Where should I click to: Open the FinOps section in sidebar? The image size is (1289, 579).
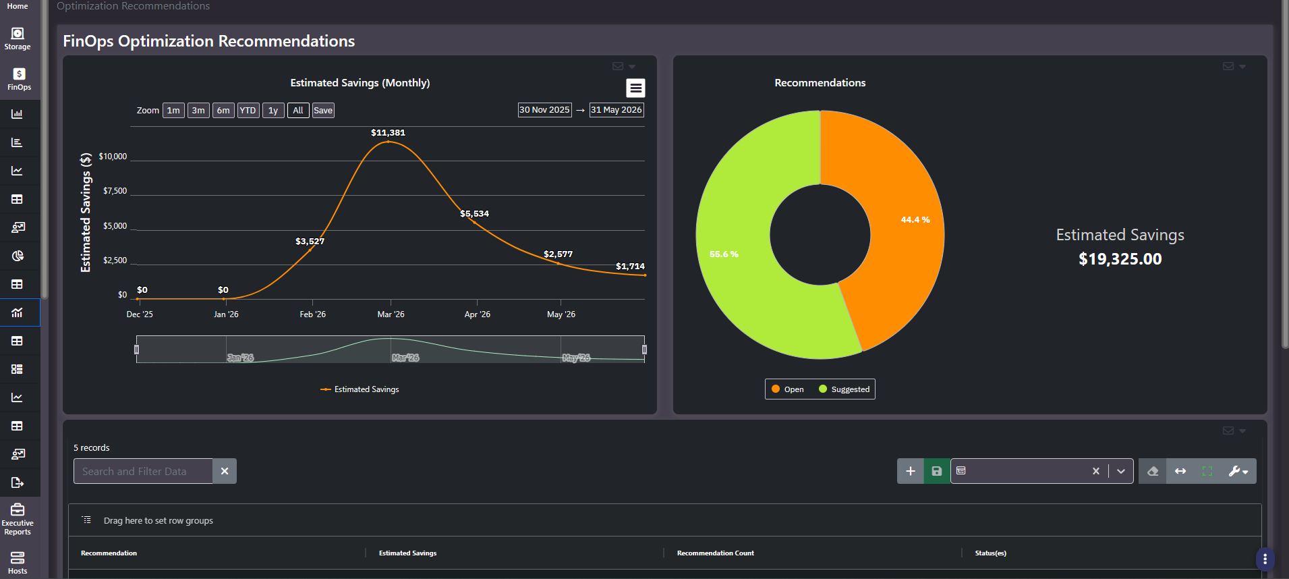pos(19,79)
